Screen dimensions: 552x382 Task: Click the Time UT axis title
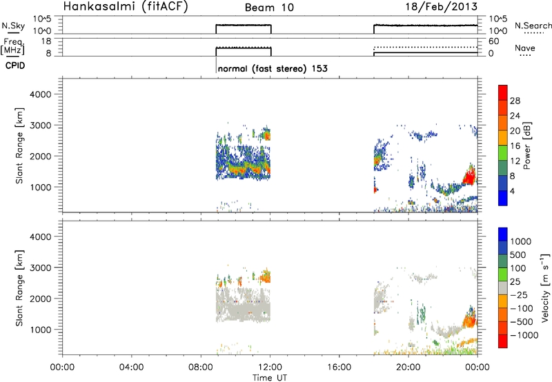pyautogui.click(x=270, y=378)
